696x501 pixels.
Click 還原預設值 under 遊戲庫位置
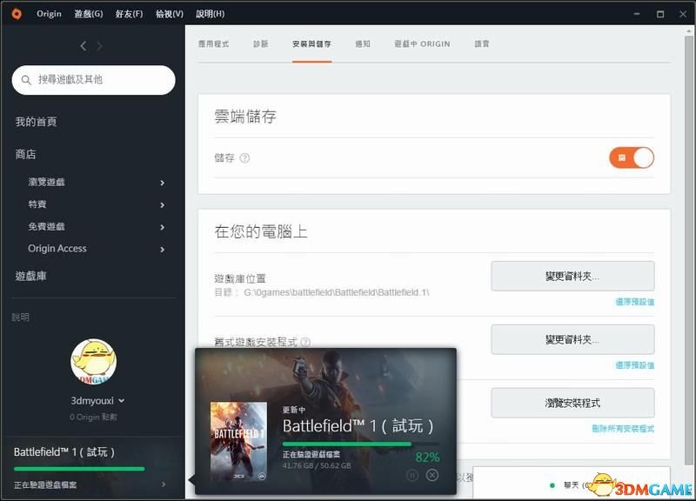[x=635, y=302]
